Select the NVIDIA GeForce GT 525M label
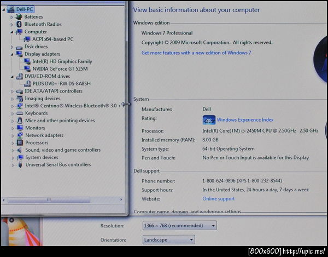 60,68
